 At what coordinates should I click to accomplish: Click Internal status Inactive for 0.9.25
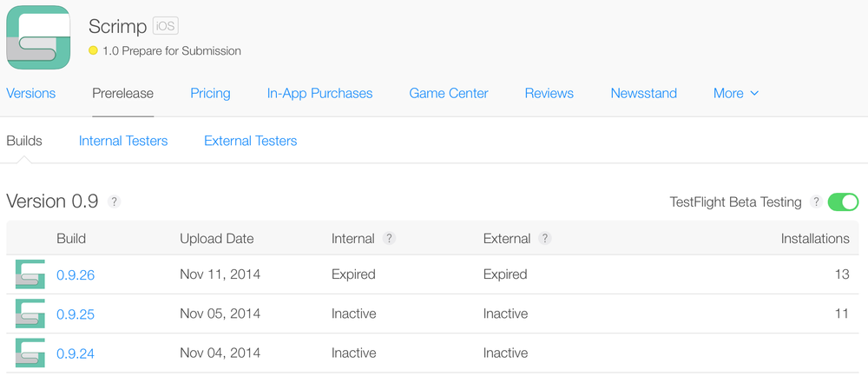[354, 314]
